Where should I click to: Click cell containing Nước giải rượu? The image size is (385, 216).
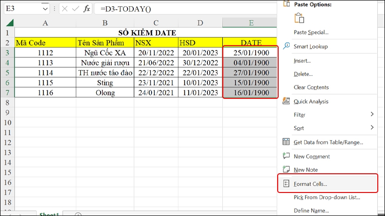pyautogui.click(x=105, y=63)
